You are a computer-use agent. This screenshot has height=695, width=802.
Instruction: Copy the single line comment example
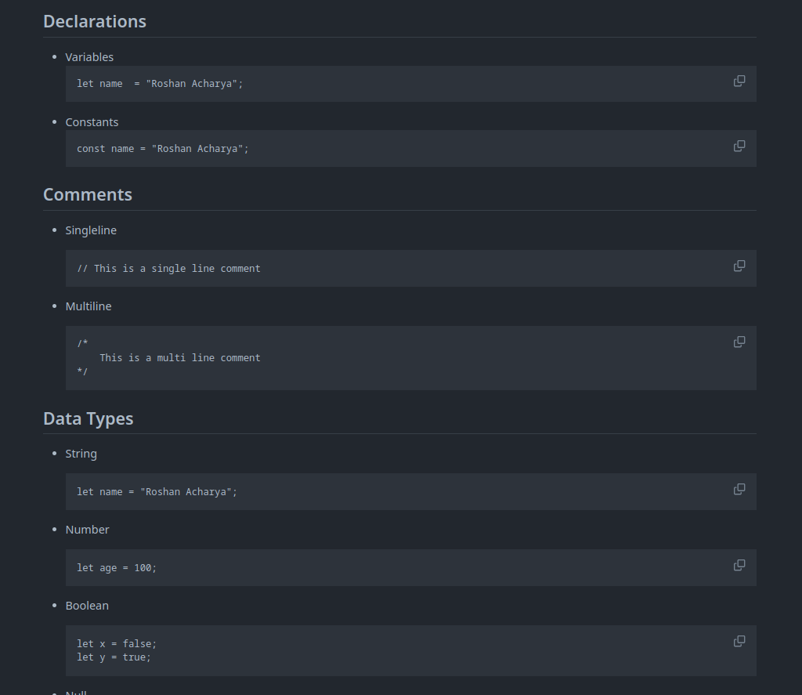(739, 266)
